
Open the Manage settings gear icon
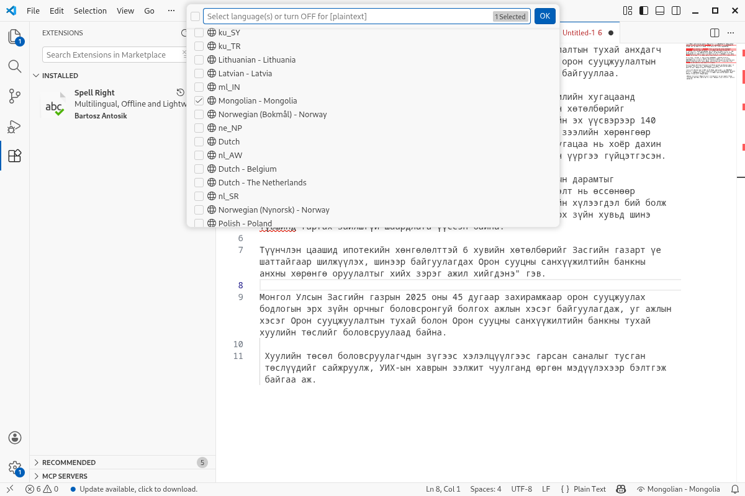[x=15, y=468]
